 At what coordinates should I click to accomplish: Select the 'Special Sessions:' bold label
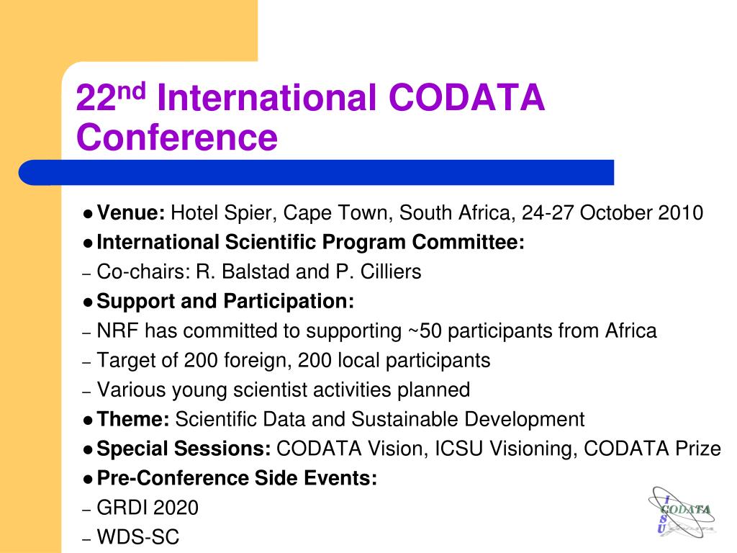pyautogui.click(x=184, y=449)
